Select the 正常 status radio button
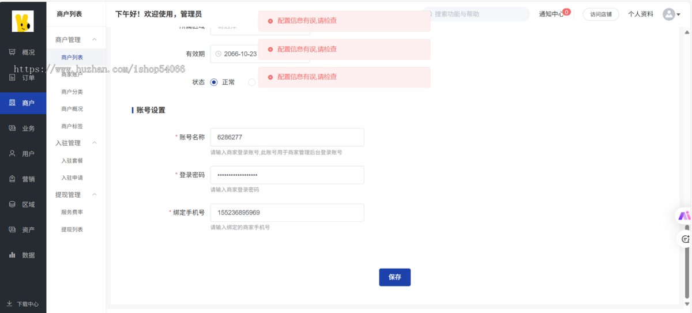 point(214,82)
